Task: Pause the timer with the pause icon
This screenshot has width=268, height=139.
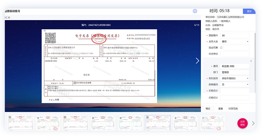Action: point(195,11)
